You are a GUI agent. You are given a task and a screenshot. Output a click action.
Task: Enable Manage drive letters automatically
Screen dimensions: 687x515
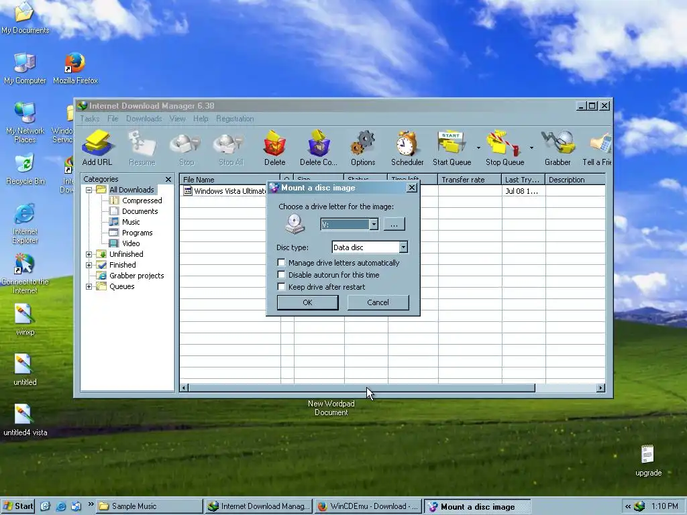point(281,263)
